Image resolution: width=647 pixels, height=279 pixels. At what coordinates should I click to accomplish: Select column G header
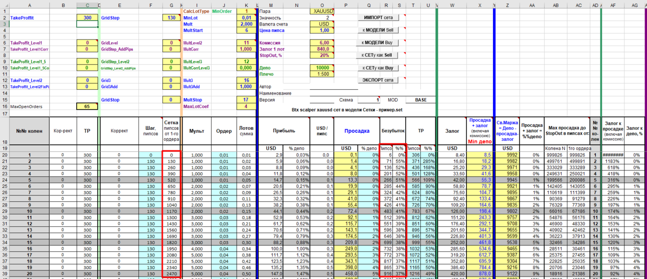point(172,5)
